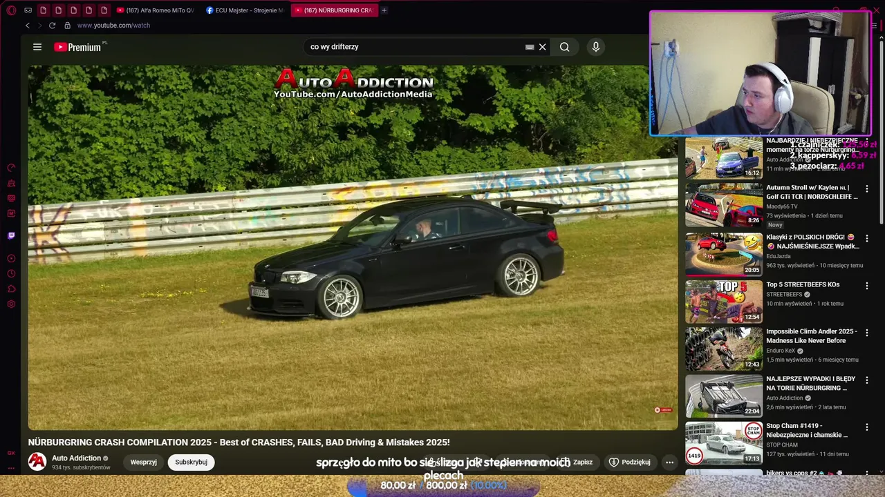Go to YouTube Premium home logo
The image size is (885, 497).
pyautogui.click(x=78, y=47)
